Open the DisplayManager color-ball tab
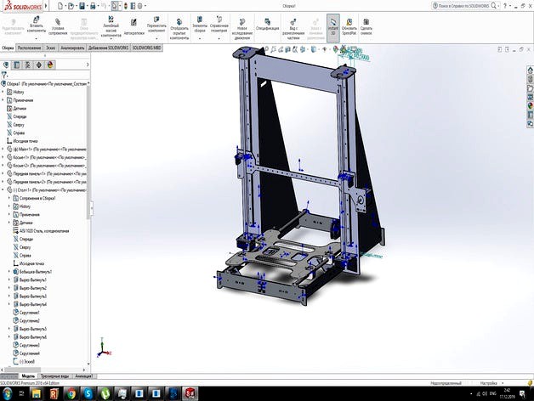This screenshot has width=534, height=401. (x=50, y=65)
